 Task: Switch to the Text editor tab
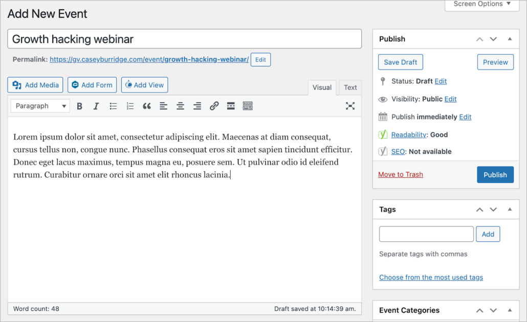point(350,87)
